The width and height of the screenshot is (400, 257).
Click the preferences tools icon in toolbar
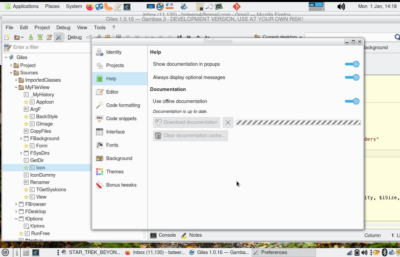click(58, 37)
